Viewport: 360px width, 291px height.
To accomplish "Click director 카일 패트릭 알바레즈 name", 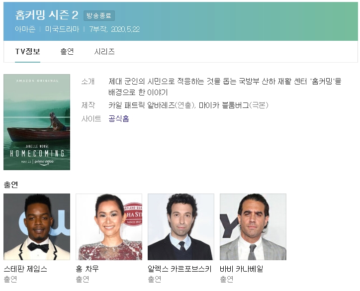I will [x=142, y=105].
